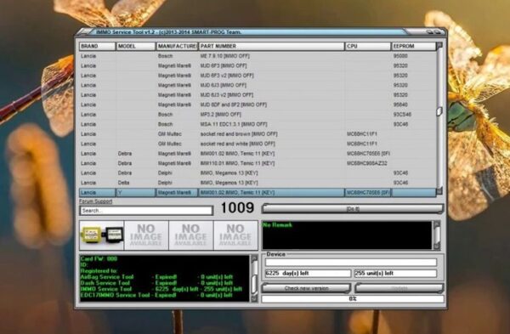Select the Bosch ME 7.9.10 [IMMO OFF] row
The image size is (510, 334).
coord(258,56)
